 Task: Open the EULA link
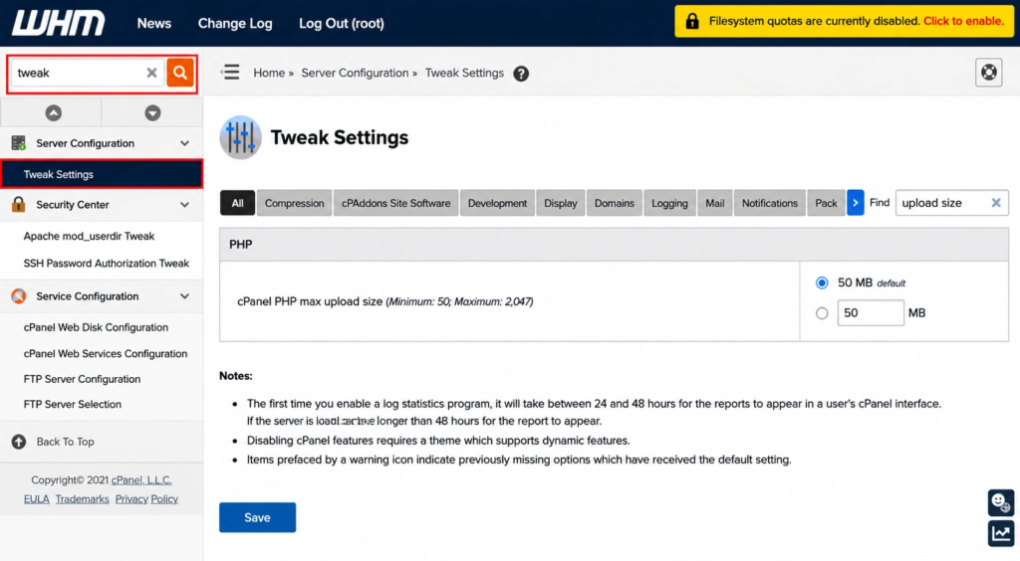pos(37,499)
